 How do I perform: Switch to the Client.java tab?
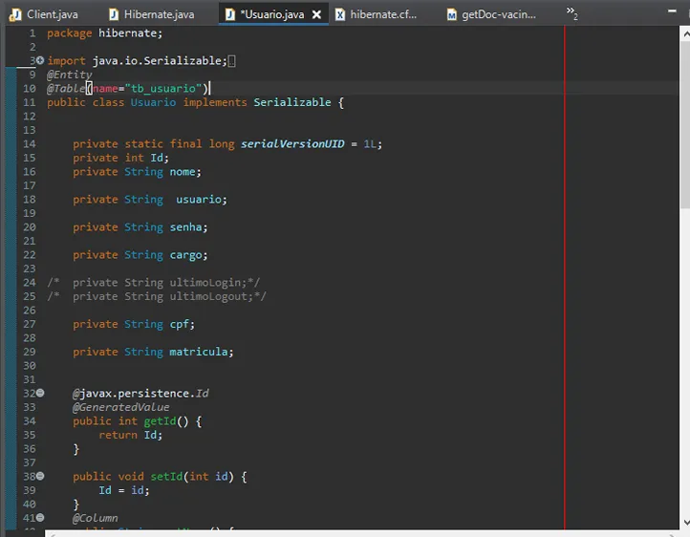52,14
